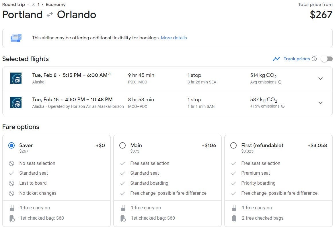
Task: Choose the First (refundable) fare
Action: pyautogui.click(x=233, y=145)
